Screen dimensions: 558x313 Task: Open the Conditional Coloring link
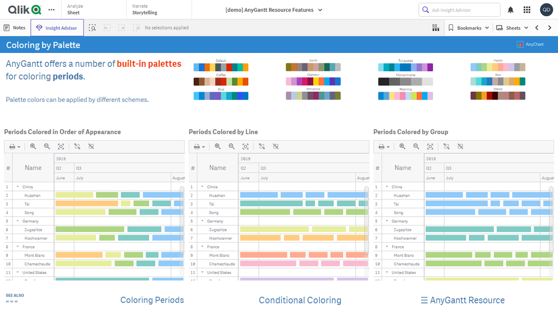(x=300, y=300)
